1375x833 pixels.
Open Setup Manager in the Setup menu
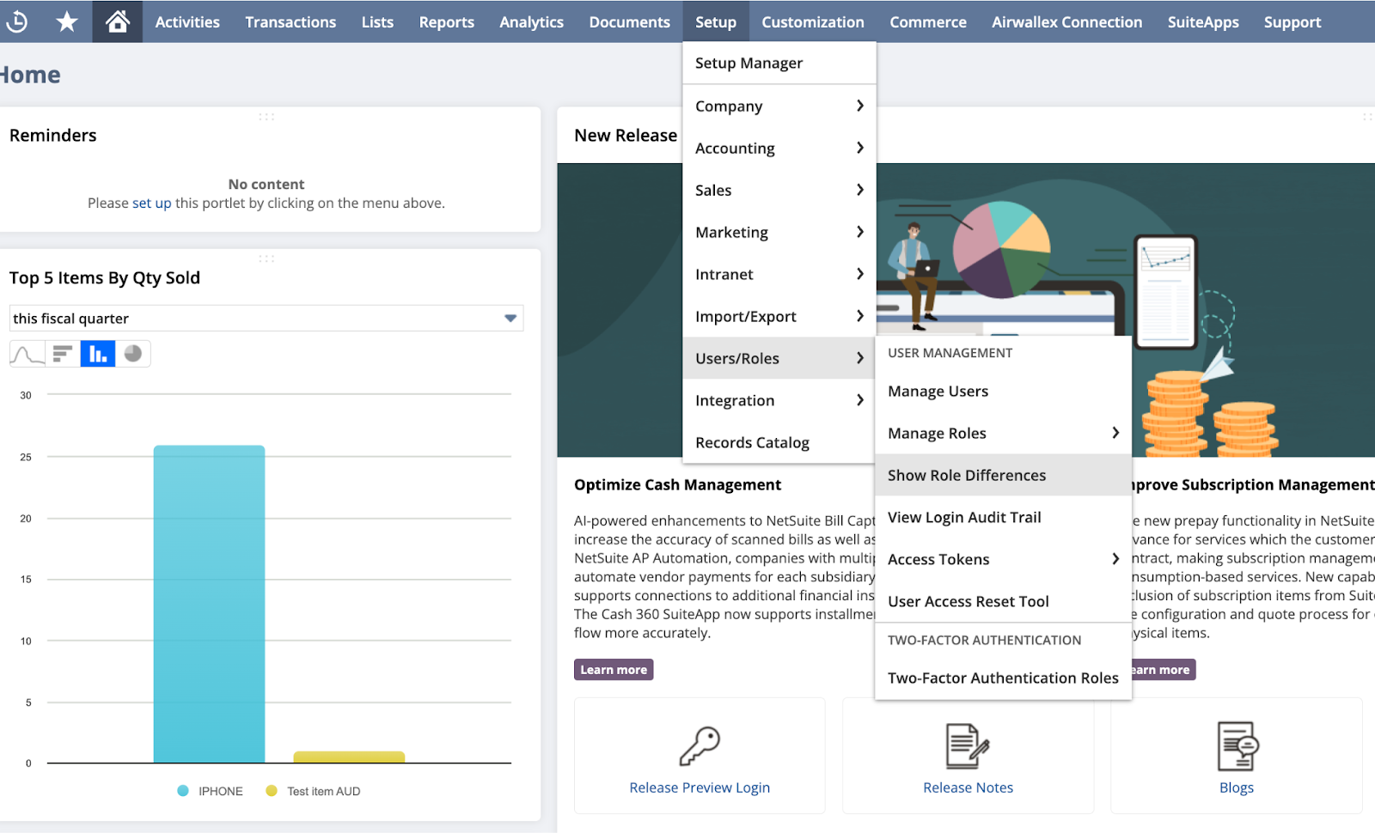point(749,64)
